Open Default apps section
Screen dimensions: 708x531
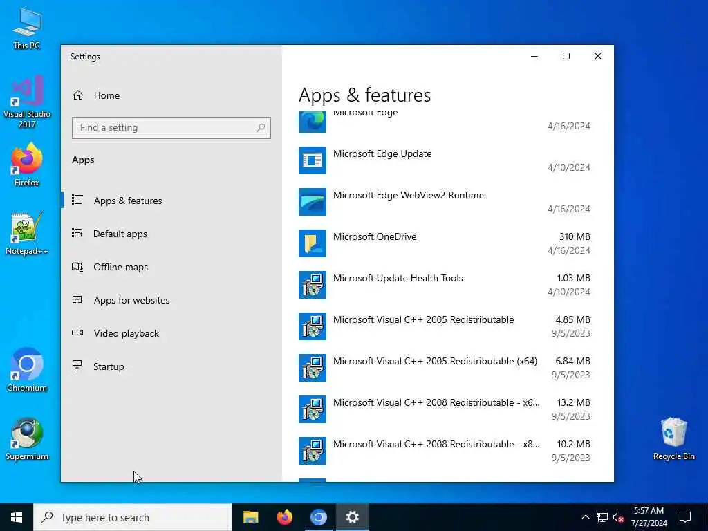(120, 234)
